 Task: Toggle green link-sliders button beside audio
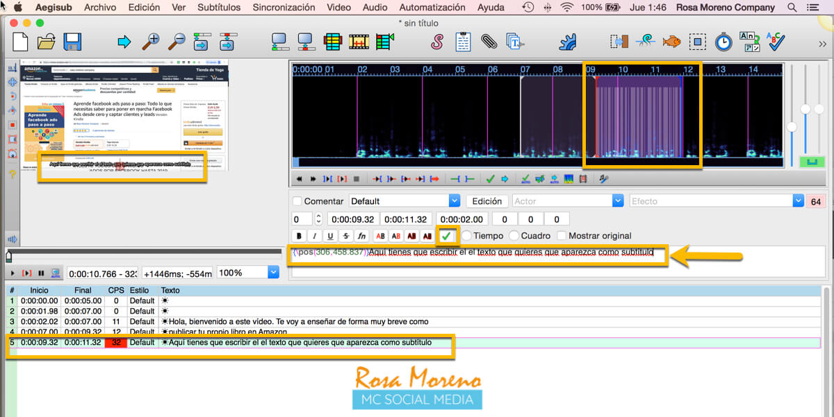pos(812,162)
